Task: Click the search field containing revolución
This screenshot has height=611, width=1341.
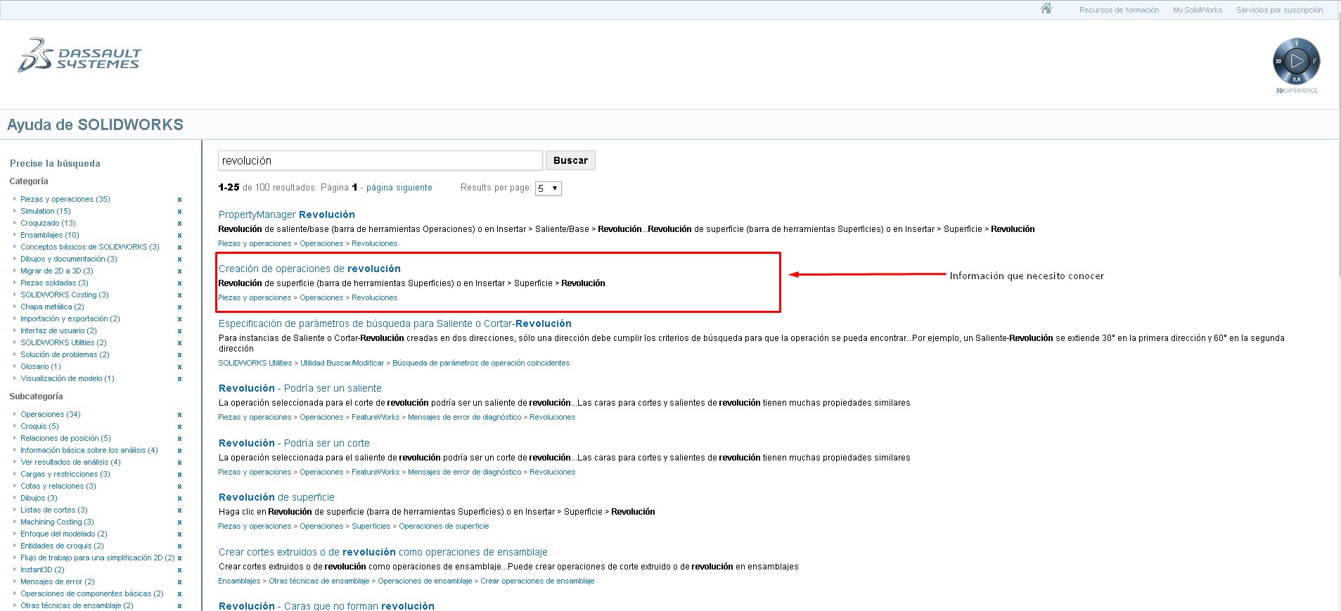Action: pos(380,160)
